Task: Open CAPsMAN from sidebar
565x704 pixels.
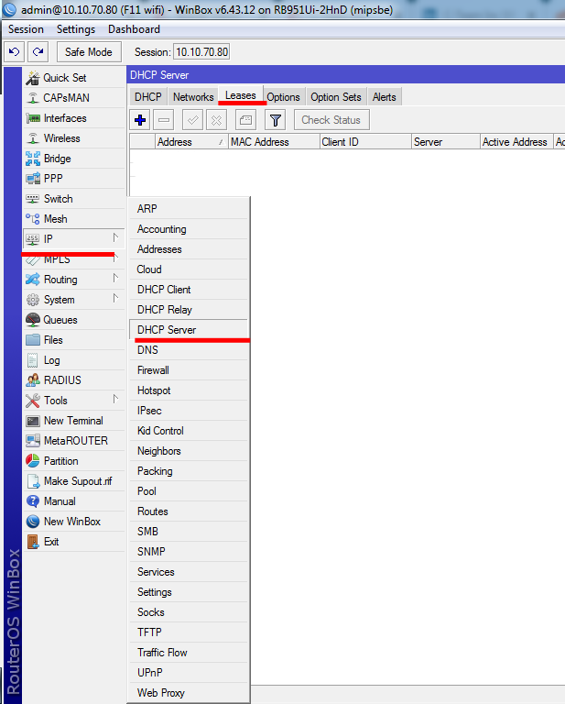Action: 74,98
